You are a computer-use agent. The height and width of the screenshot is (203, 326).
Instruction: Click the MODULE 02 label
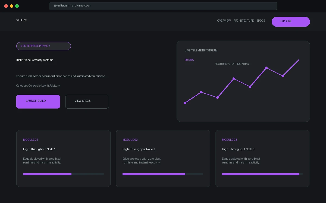pyautogui.click(x=130, y=140)
